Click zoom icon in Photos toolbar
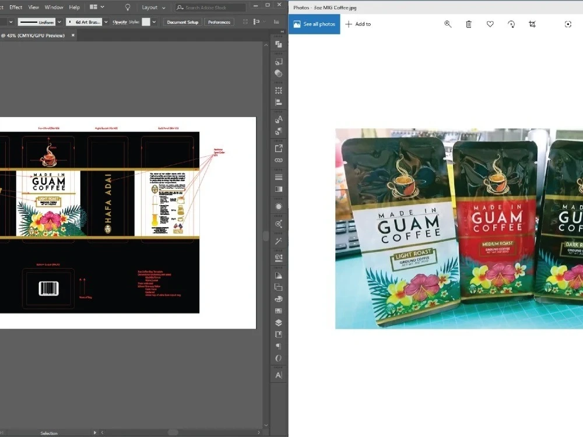Image resolution: width=583 pixels, height=437 pixels. click(448, 24)
